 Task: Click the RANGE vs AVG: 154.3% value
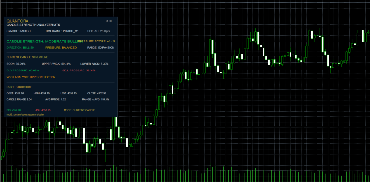click(x=95, y=100)
